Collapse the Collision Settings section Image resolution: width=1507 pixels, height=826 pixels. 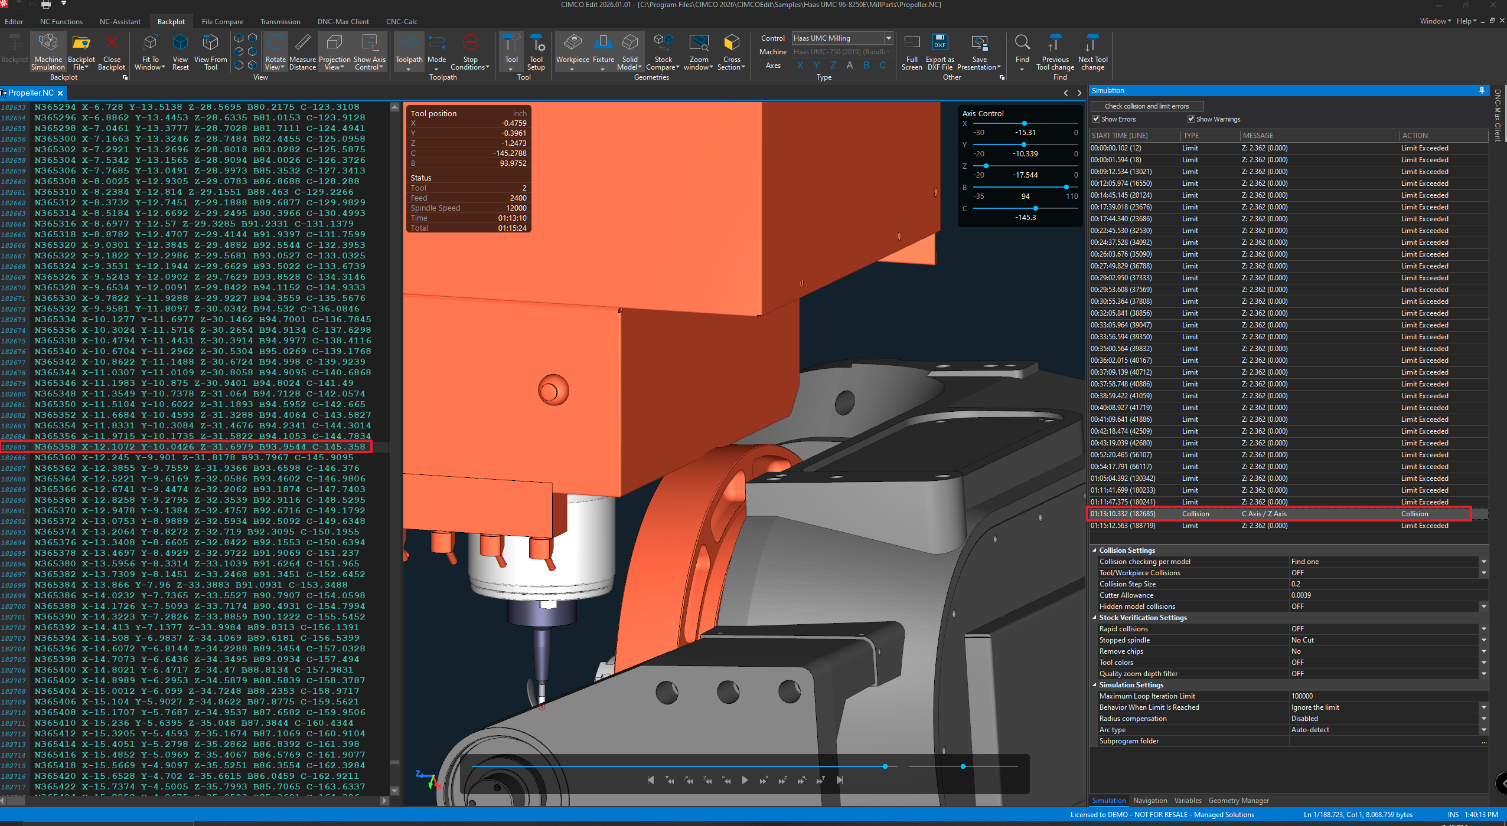(1094, 550)
